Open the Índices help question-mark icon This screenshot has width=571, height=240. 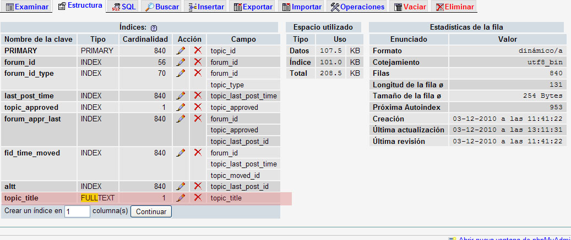[x=154, y=27]
